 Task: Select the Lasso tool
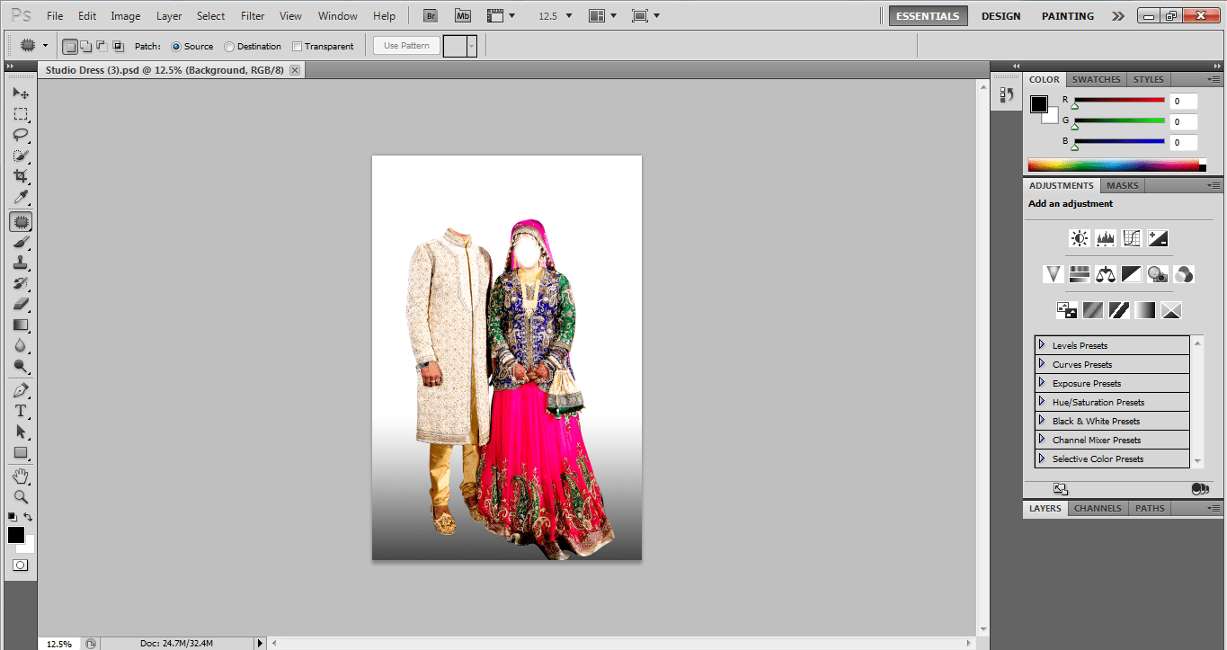(21, 135)
